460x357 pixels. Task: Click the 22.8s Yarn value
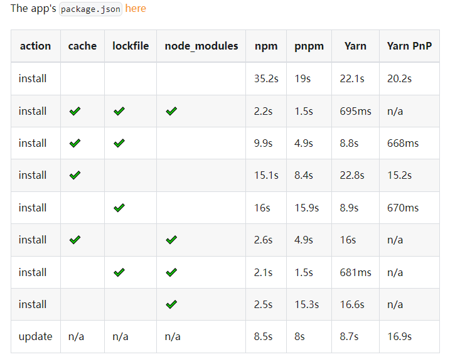coord(352,175)
